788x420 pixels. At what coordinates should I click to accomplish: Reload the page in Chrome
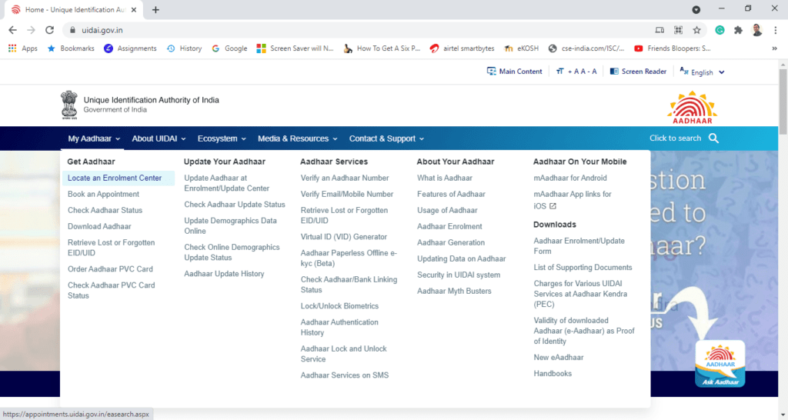pos(50,30)
